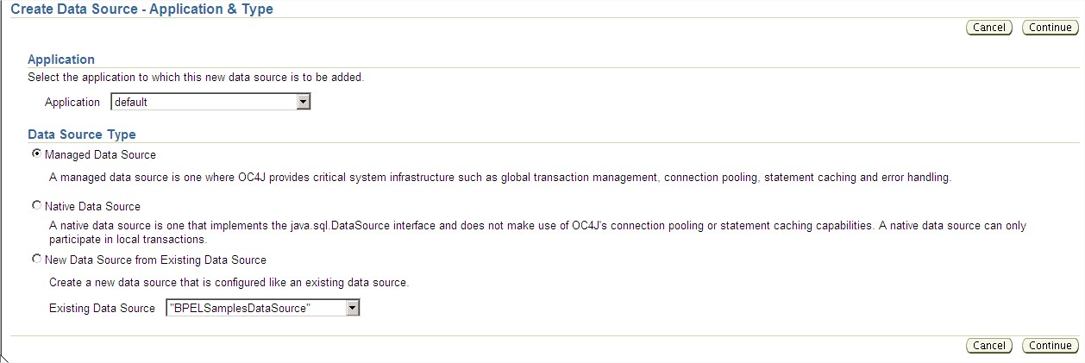The image size is (1085, 363).
Task: Click the arrow on the Application combo box
Action: coord(303,102)
